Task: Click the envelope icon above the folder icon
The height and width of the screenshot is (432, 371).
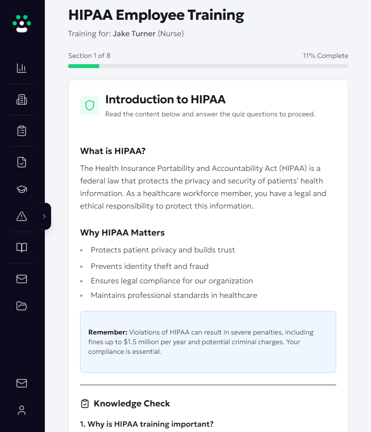Action: 22,279
